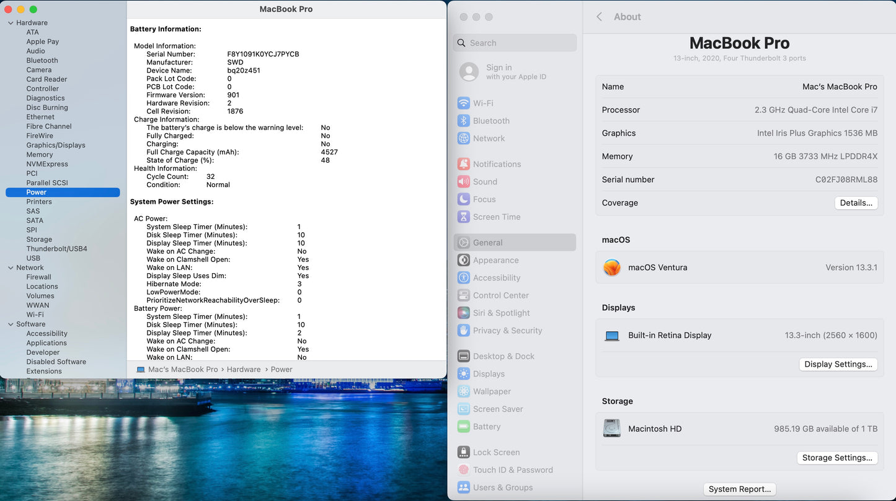Click the Wi-Fi icon in settings sidebar
The image size is (896, 501).
tap(463, 103)
